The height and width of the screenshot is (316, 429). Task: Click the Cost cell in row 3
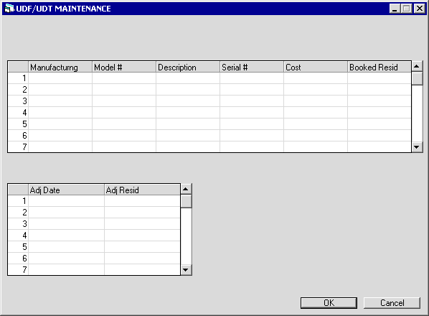pyautogui.click(x=316, y=101)
